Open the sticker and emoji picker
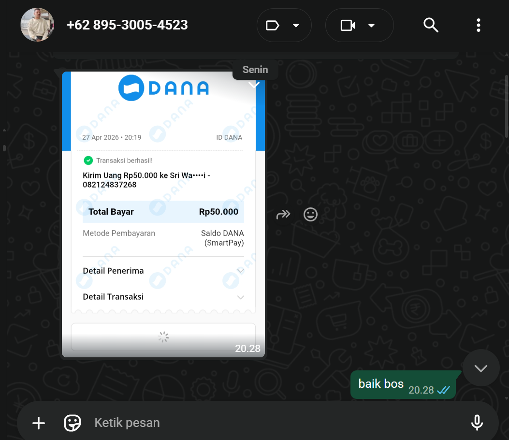This screenshot has height=440, width=509. 73,423
